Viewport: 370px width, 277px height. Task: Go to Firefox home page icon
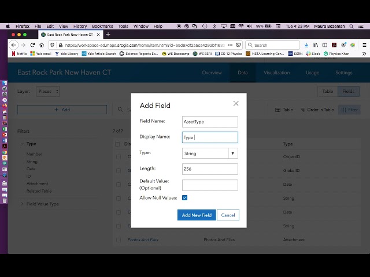[42, 45]
